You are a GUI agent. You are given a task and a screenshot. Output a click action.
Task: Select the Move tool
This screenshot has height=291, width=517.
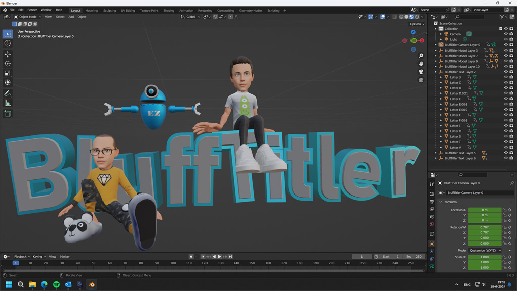pyautogui.click(x=8, y=54)
